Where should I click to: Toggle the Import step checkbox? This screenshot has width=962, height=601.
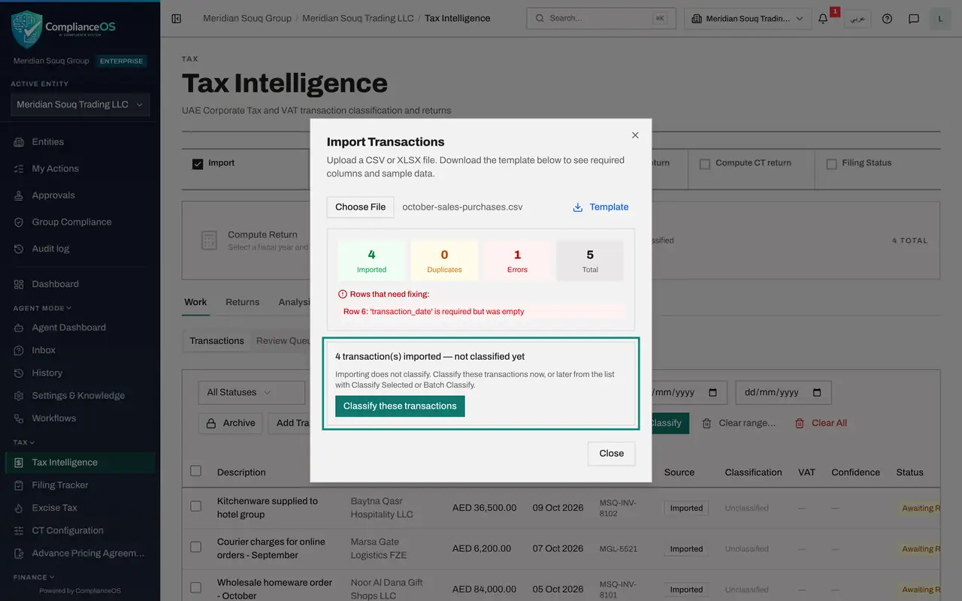tap(198, 164)
